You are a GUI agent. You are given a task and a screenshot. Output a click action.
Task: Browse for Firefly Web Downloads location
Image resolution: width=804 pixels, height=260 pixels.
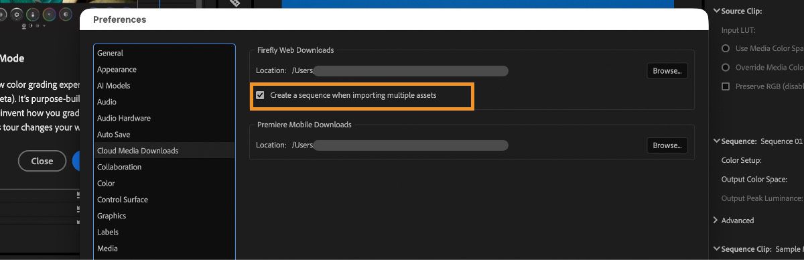coord(667,70)
